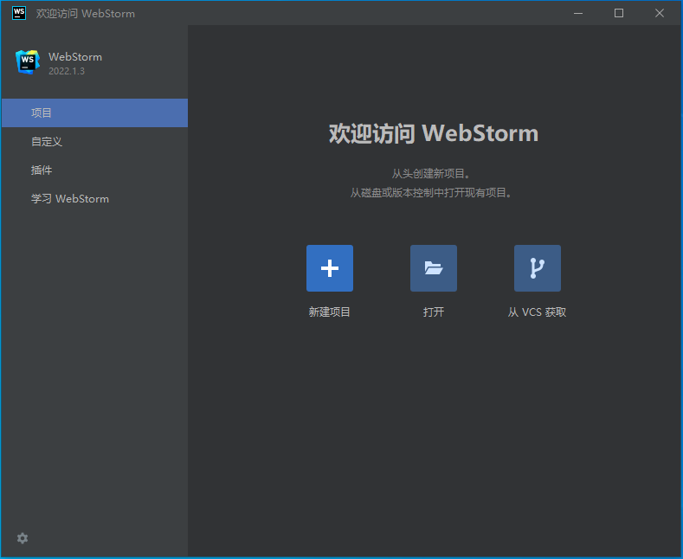Select the 项目 tab in sidebar
Screen dimensions: 683x559
tap(94, 112)
